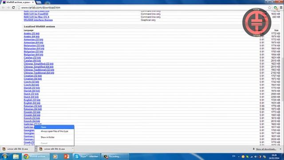This screenshot has height=160, width=284.
Task: Bookmark this page with the star icon
Action: coord(269,8)
